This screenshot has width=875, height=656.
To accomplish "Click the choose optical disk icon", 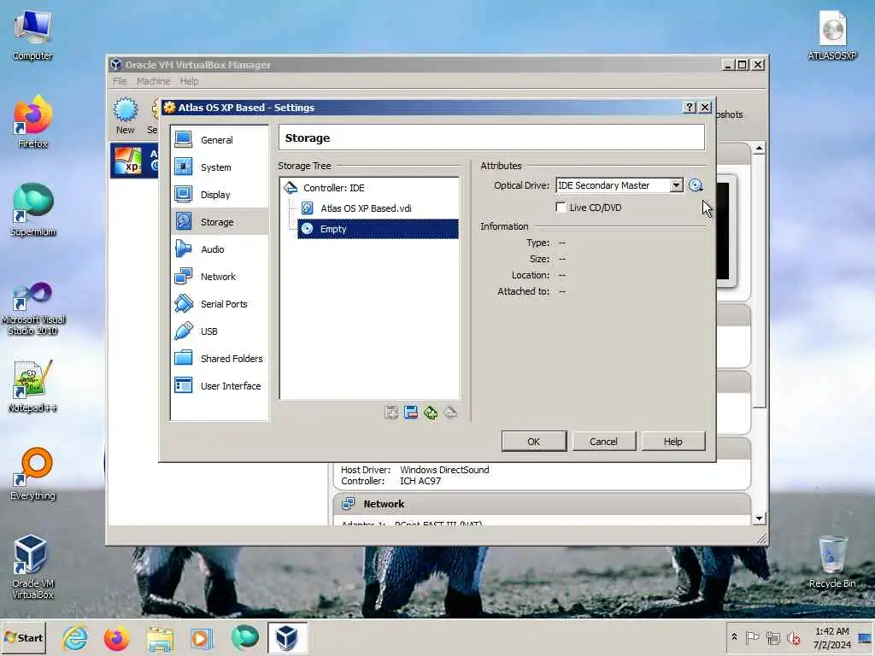I will coord(696,185).
